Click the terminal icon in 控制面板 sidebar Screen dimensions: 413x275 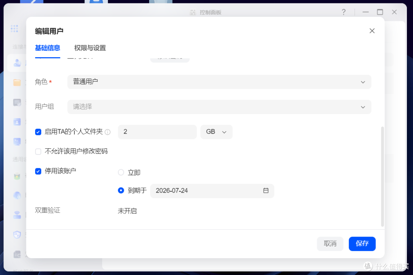(x=17, y=142)
